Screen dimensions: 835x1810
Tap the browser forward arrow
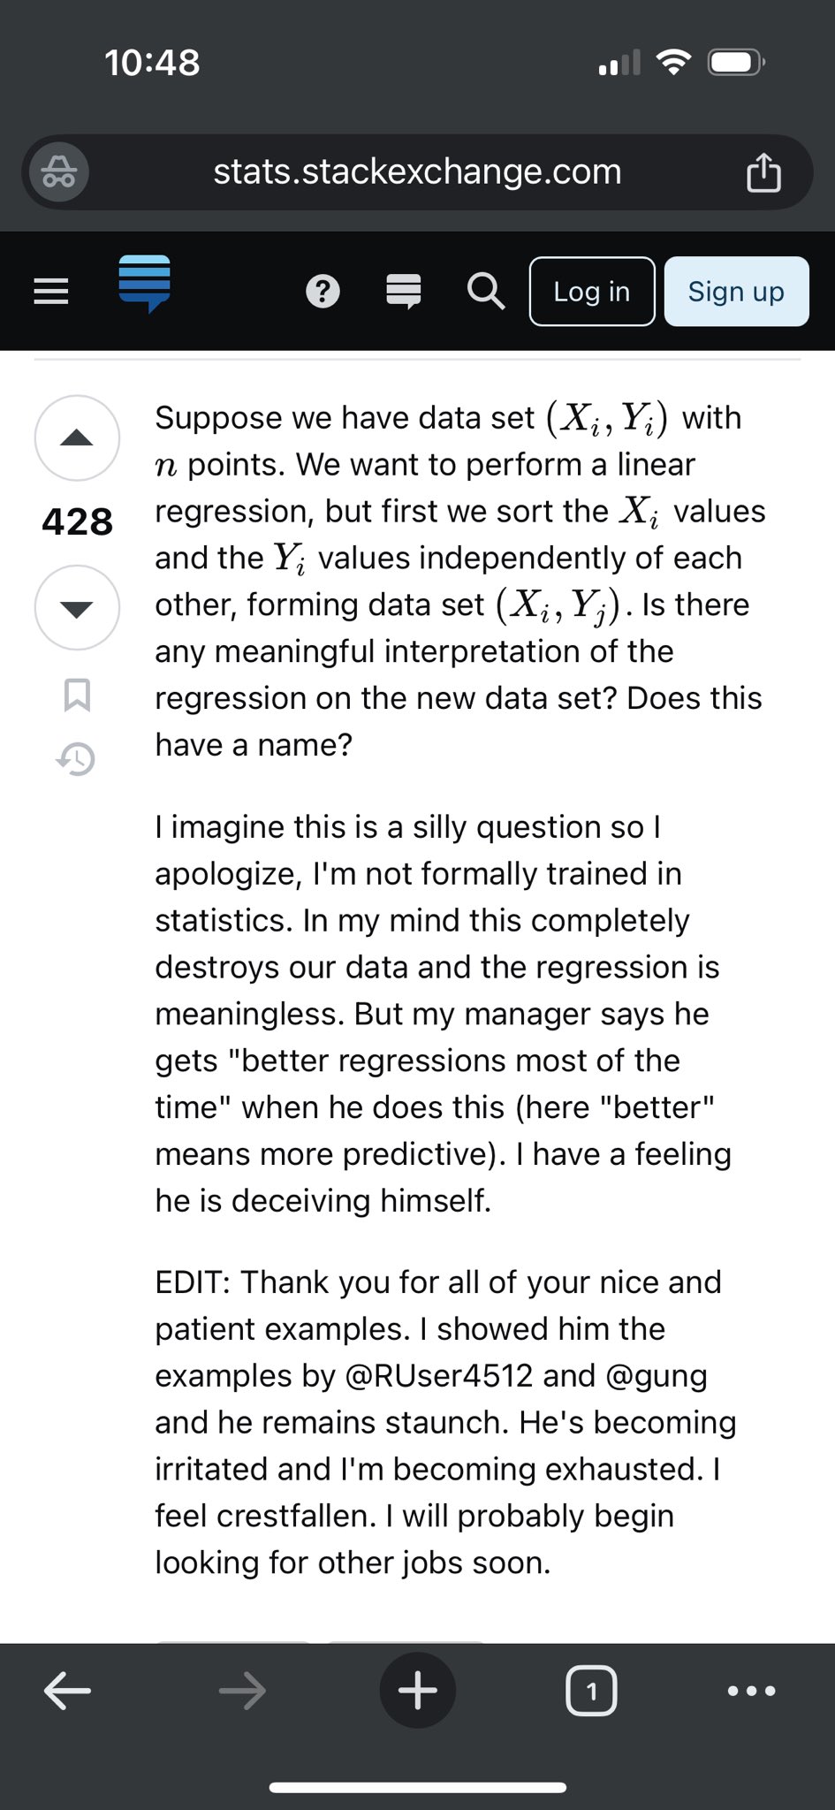[242, 1692]
